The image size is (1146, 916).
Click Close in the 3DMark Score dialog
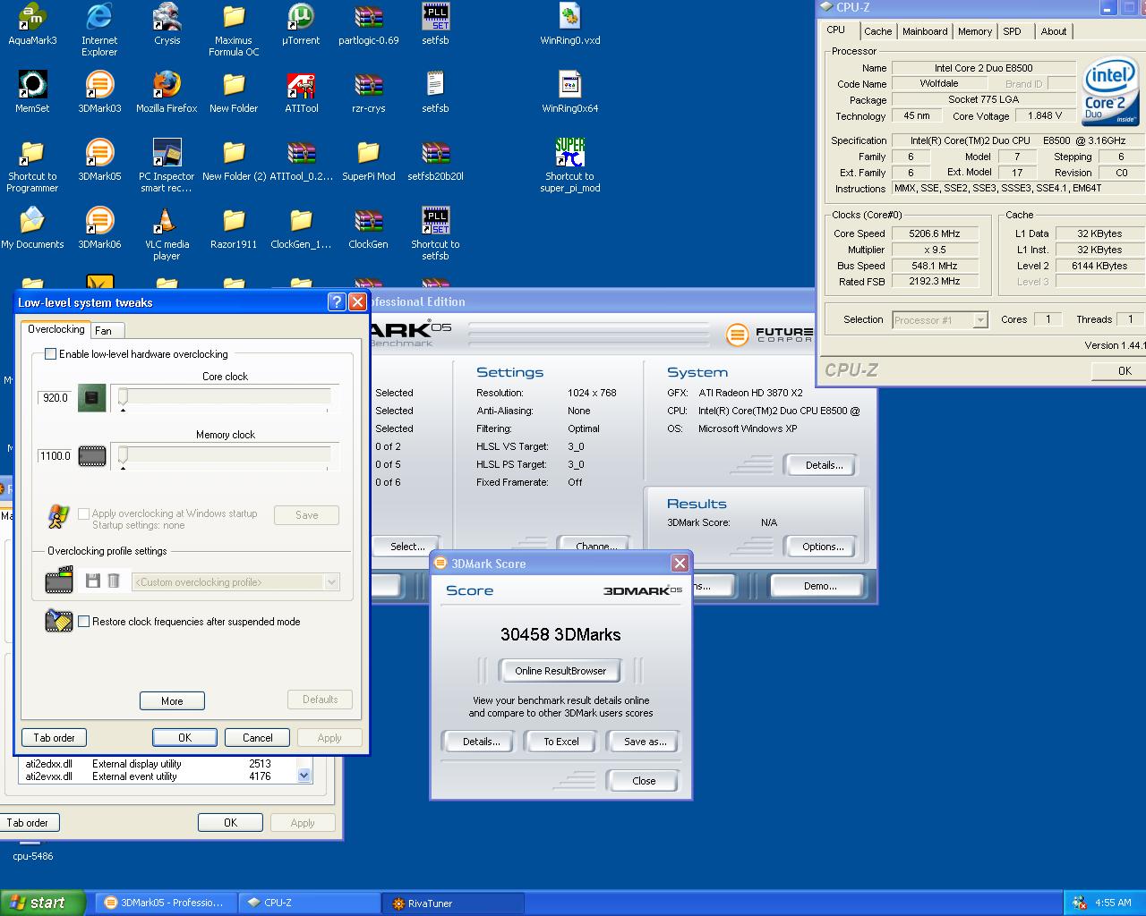(644, 781)
